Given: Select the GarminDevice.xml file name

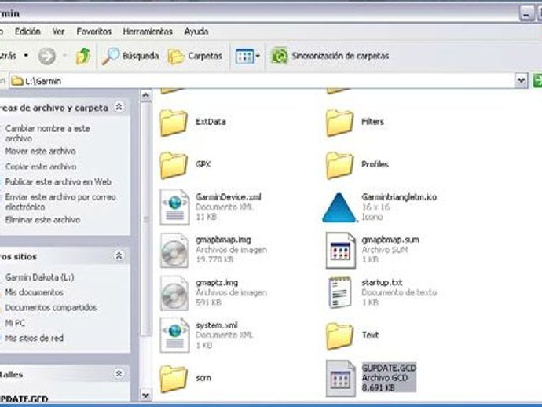Looking at the screenshot, I should 228,197.
